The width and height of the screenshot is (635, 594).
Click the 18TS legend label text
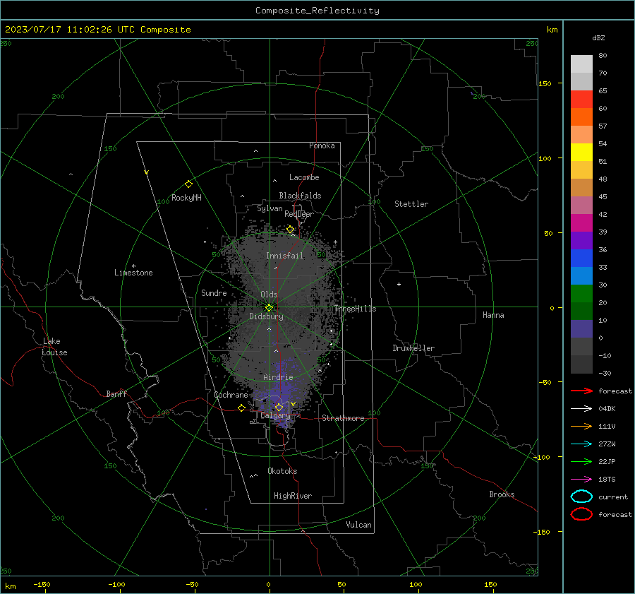(x=607, y=480)
